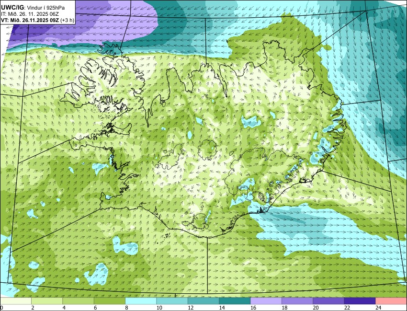The height and width of the screenshot is (311, 407).
Task: Click the pink swatch above 24 m/s
Action: coord(391,301)
